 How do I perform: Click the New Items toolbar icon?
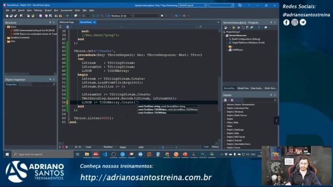pyautogui.click(x=7, y=16)
